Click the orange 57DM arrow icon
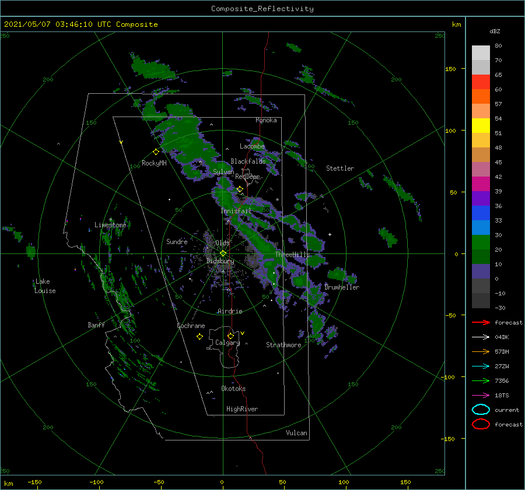Image resolution: width=525 pixels, height=490 pixels. [x=481, y=351]
